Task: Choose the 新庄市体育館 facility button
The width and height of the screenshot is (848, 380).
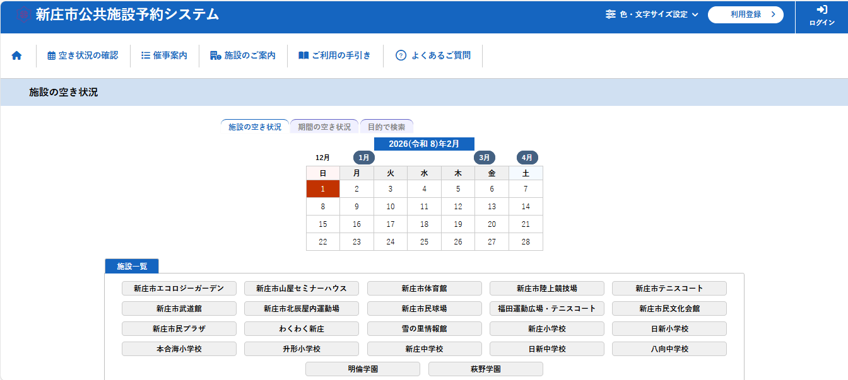Action: [424, 289]
